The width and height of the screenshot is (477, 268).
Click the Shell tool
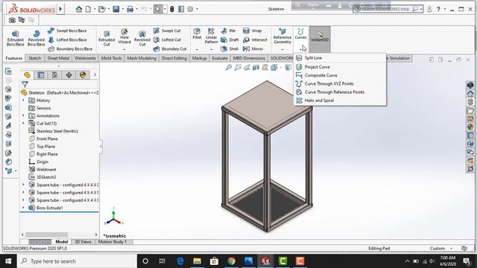click(x=230, y=48)
